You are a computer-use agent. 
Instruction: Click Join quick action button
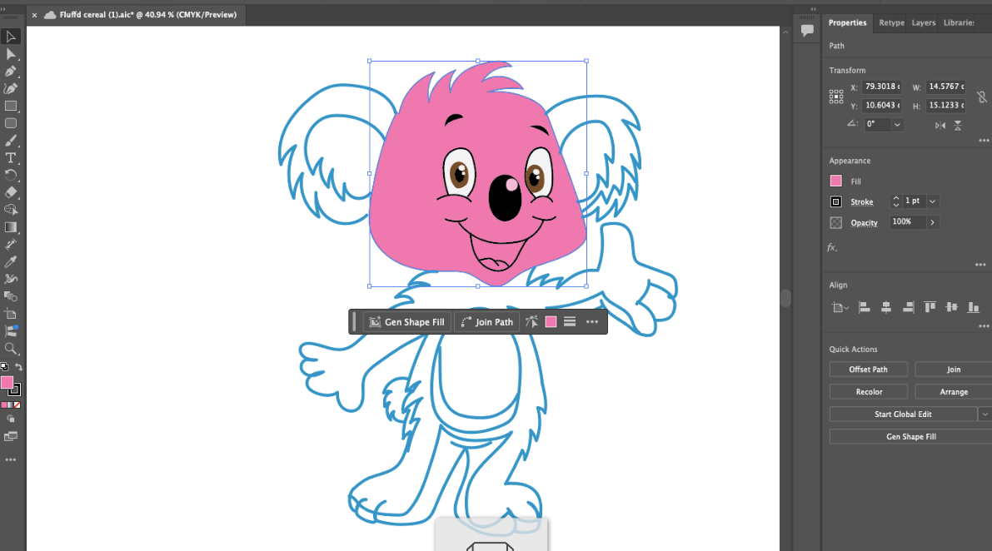pos(954,370)
